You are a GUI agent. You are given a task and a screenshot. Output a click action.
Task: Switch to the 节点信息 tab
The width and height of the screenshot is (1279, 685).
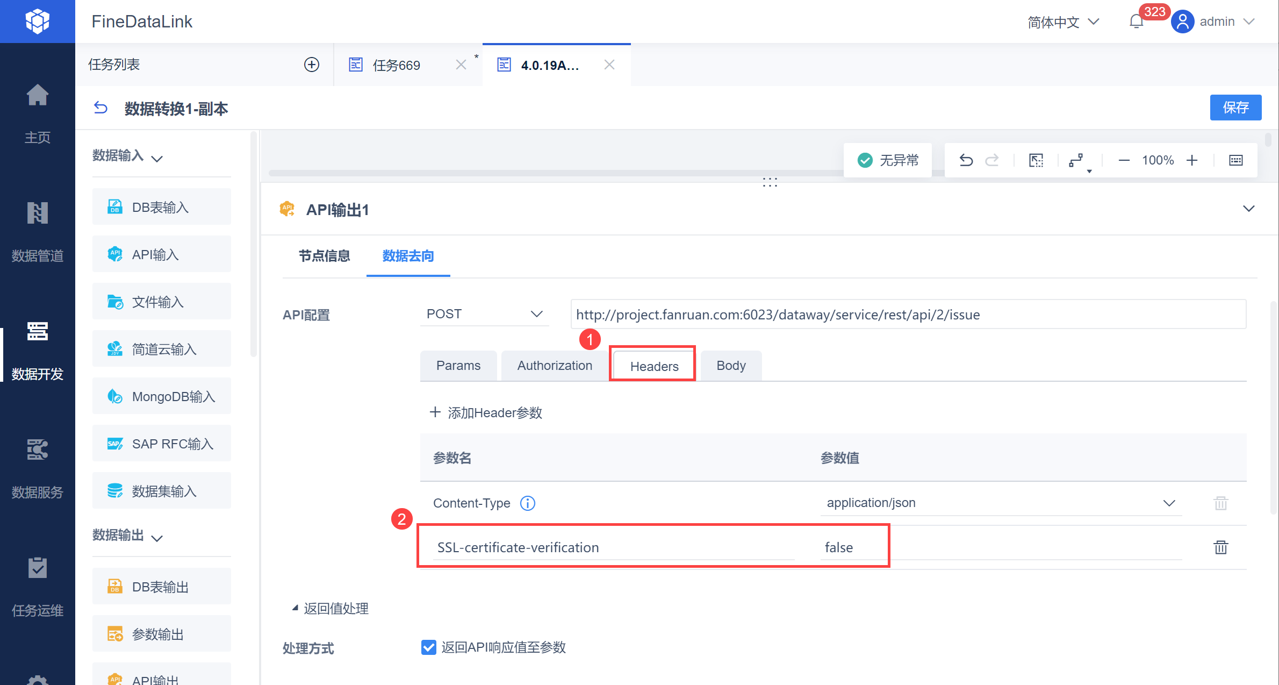325,256
